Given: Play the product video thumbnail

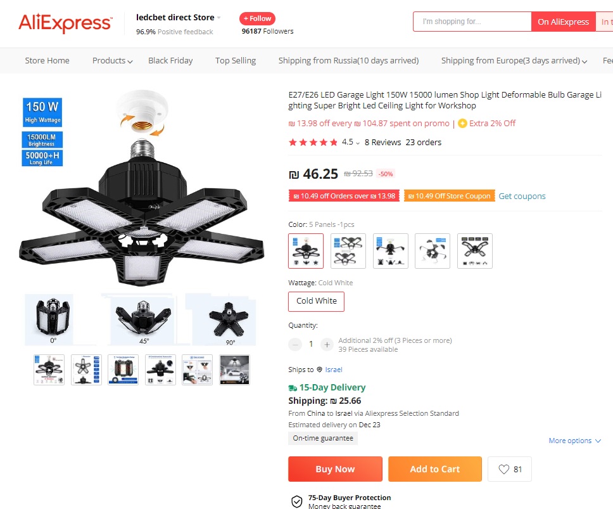Looking at the screenshot, I should click(x=49, y=370).
